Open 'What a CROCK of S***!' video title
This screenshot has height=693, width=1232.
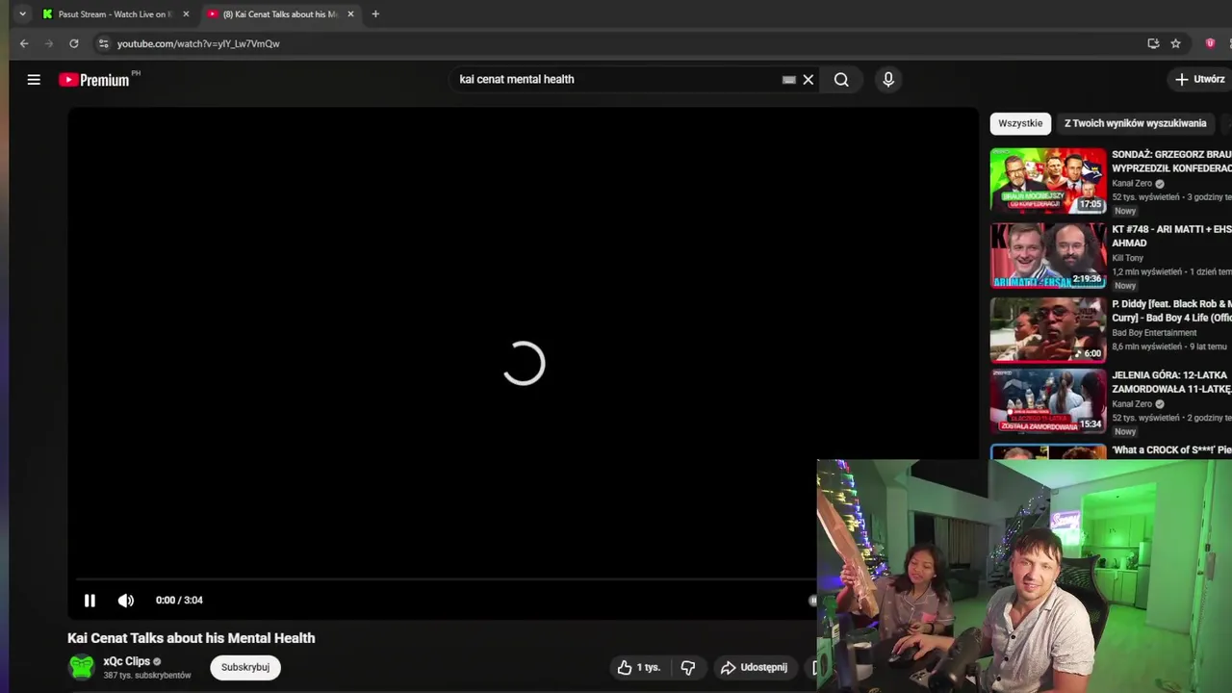[1171, 450]
